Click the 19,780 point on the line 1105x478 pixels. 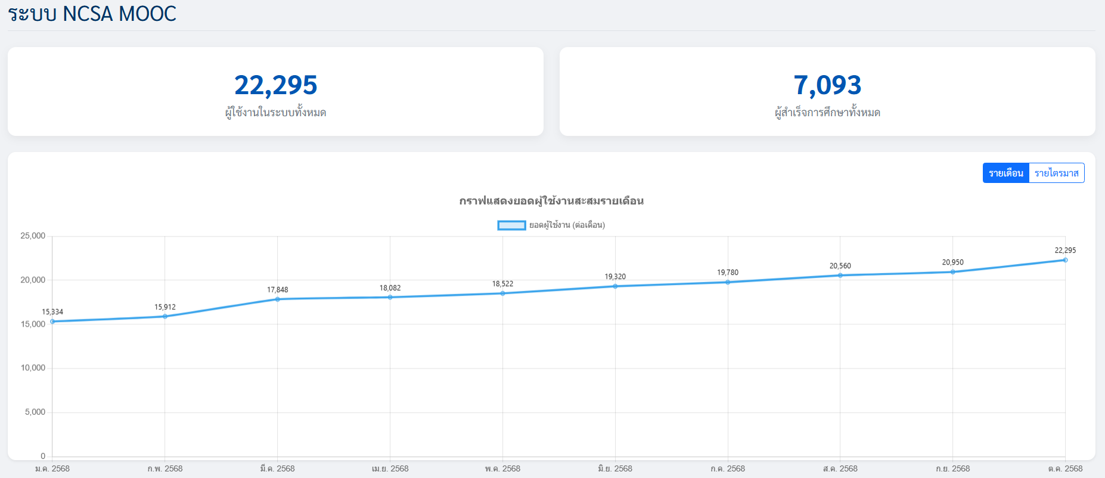pos(728,282)
